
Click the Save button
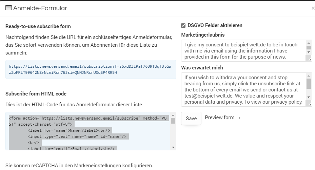191,119
